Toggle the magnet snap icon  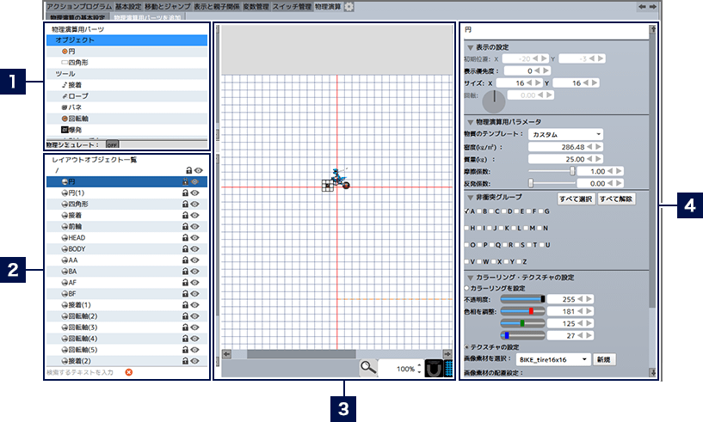click(434, 369)
